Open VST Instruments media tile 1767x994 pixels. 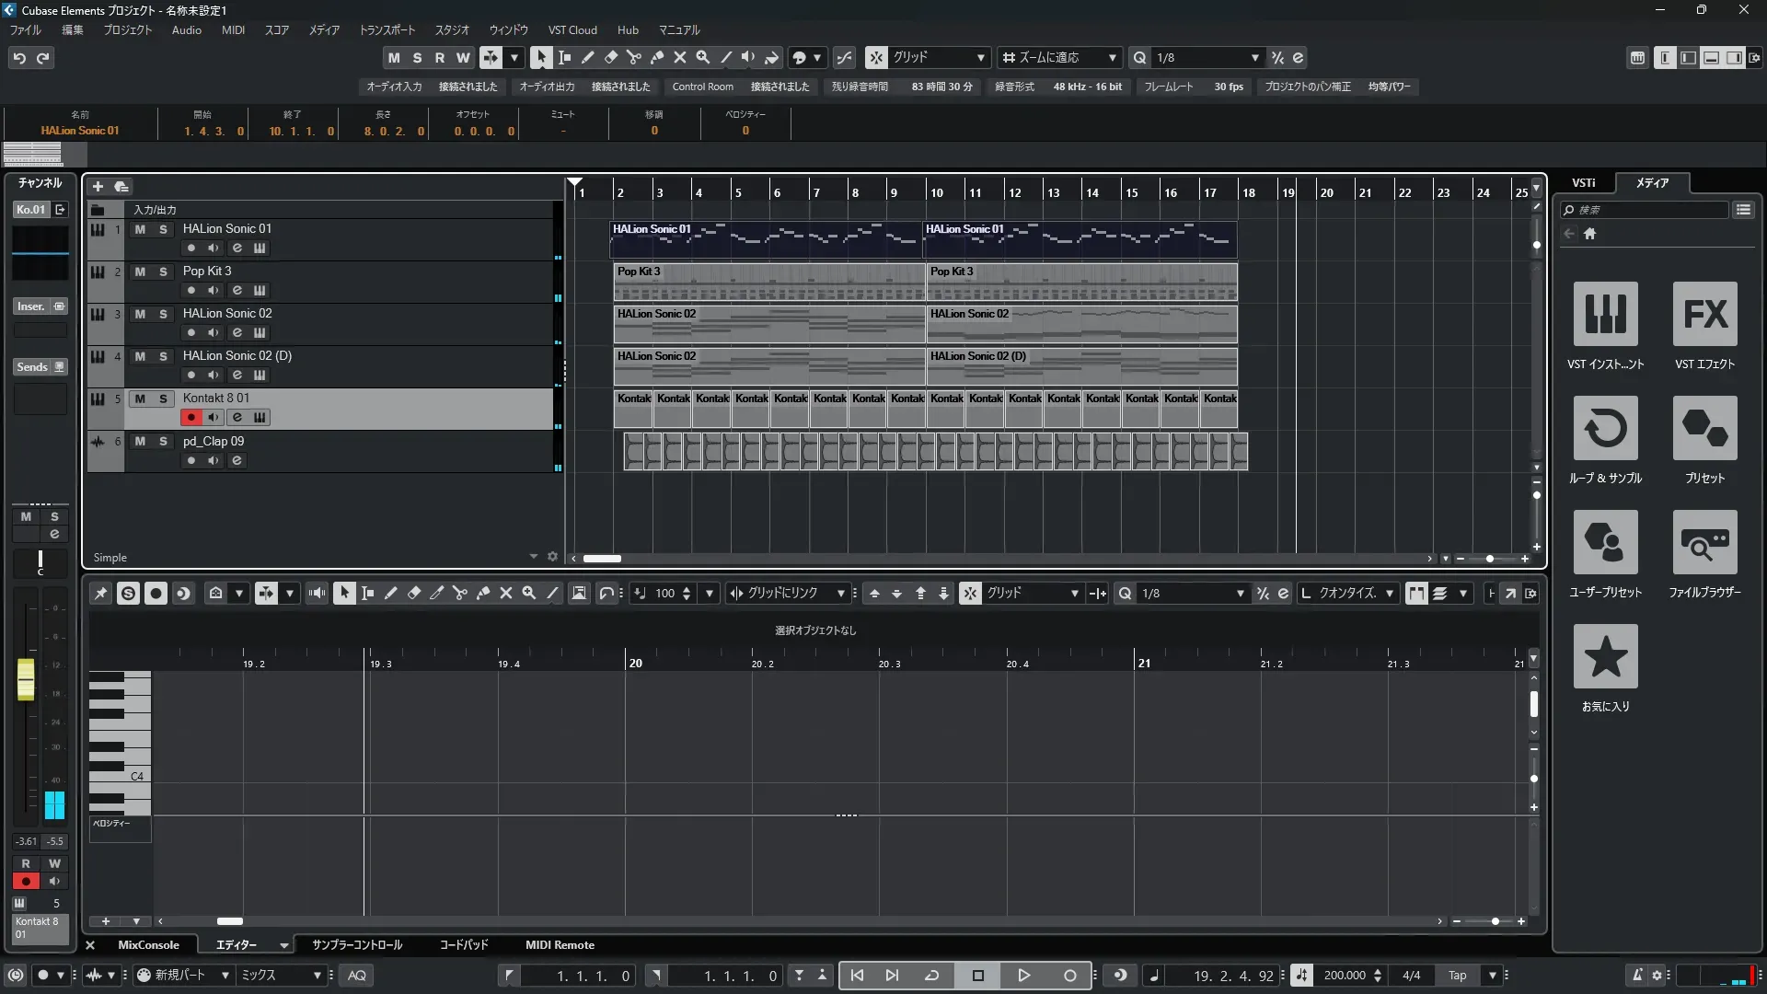click(x=1605, y=314)
